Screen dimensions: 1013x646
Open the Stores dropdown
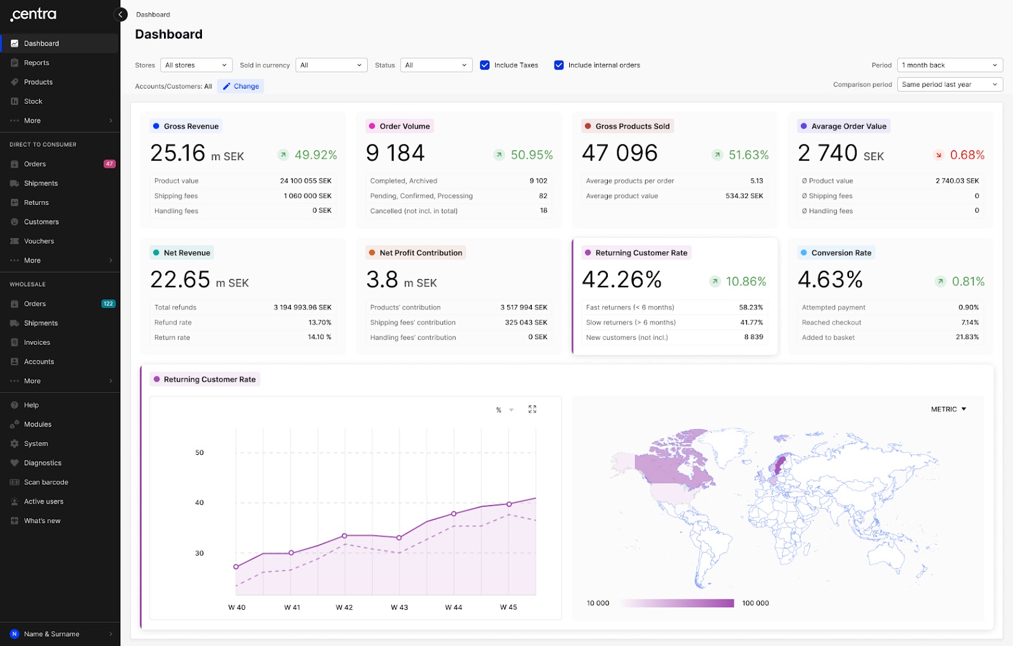point(196,65)
